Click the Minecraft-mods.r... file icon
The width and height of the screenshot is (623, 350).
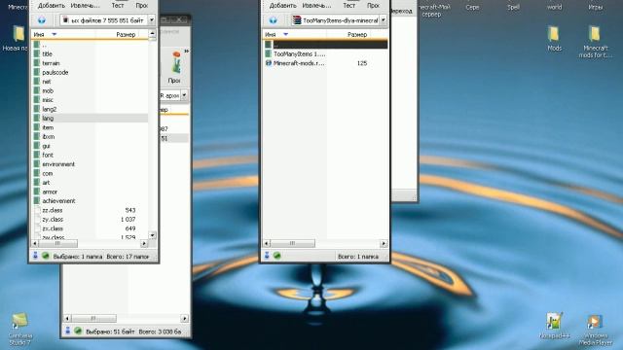pos(269,62)
